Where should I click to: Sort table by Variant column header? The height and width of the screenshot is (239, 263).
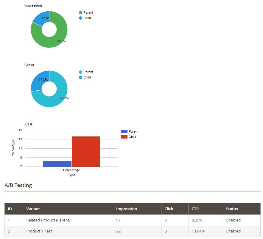(33, 209)
